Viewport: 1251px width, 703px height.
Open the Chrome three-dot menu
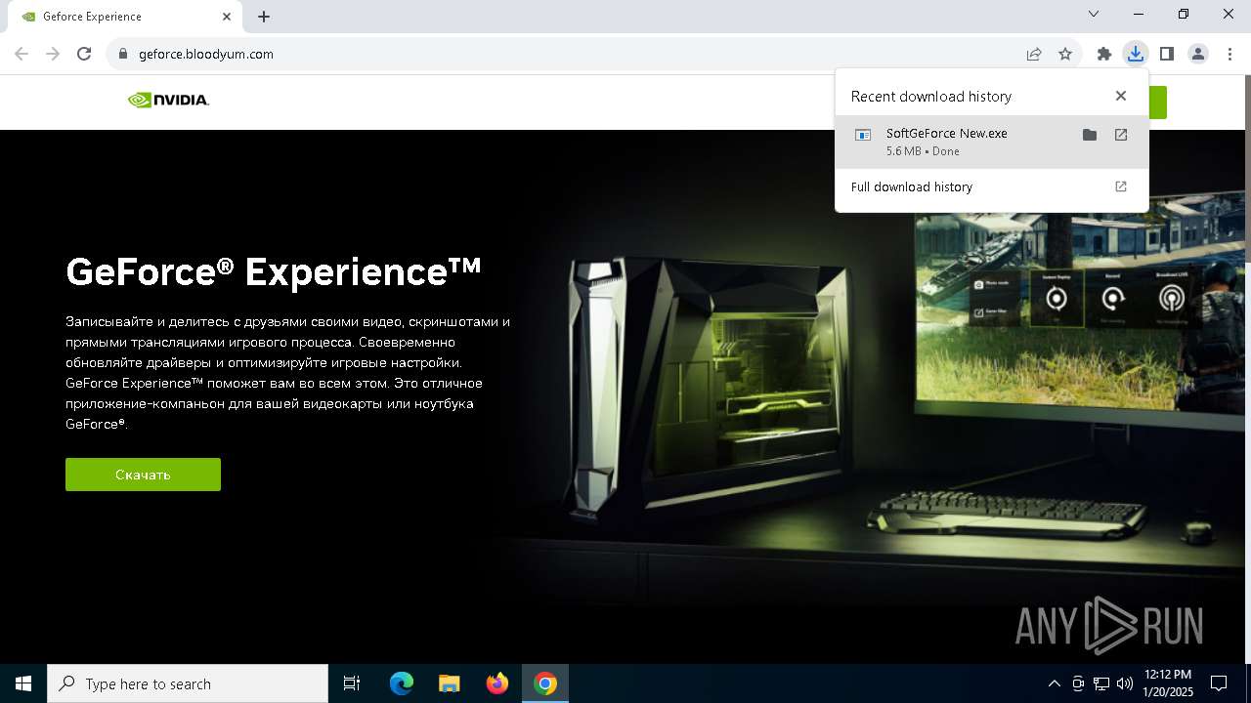pyautogui.click(x=1229, y=54)
